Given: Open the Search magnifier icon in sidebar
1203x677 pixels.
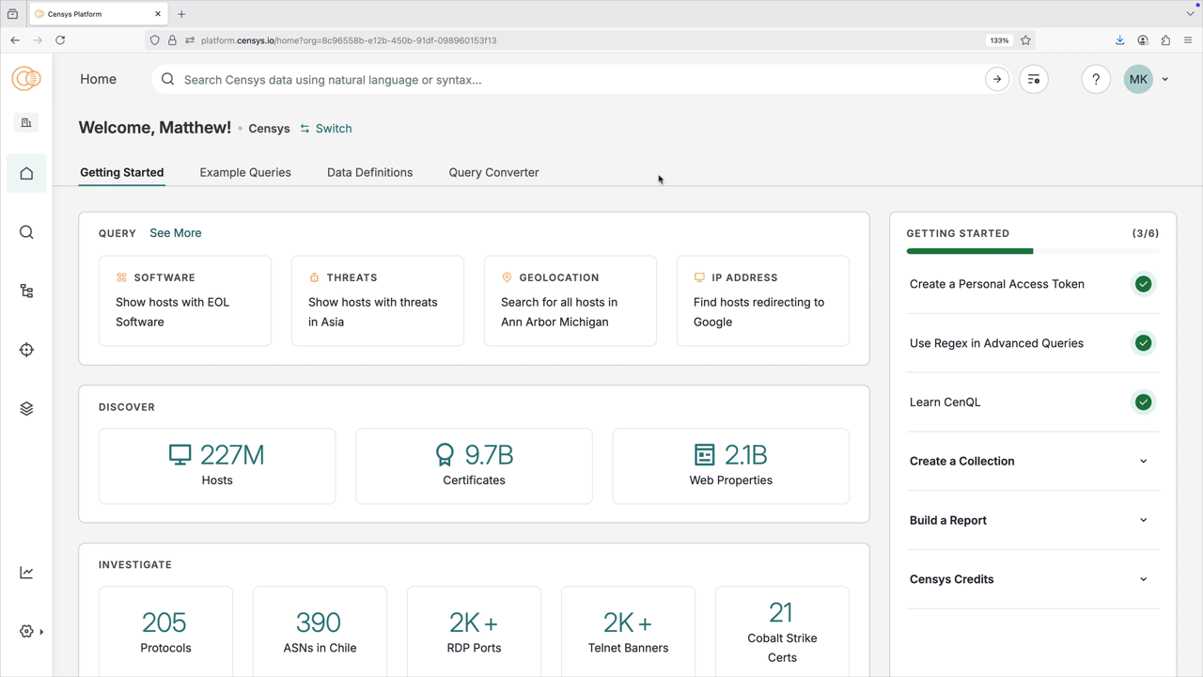Looking at the screenshot, I should (x=26, y=232).
